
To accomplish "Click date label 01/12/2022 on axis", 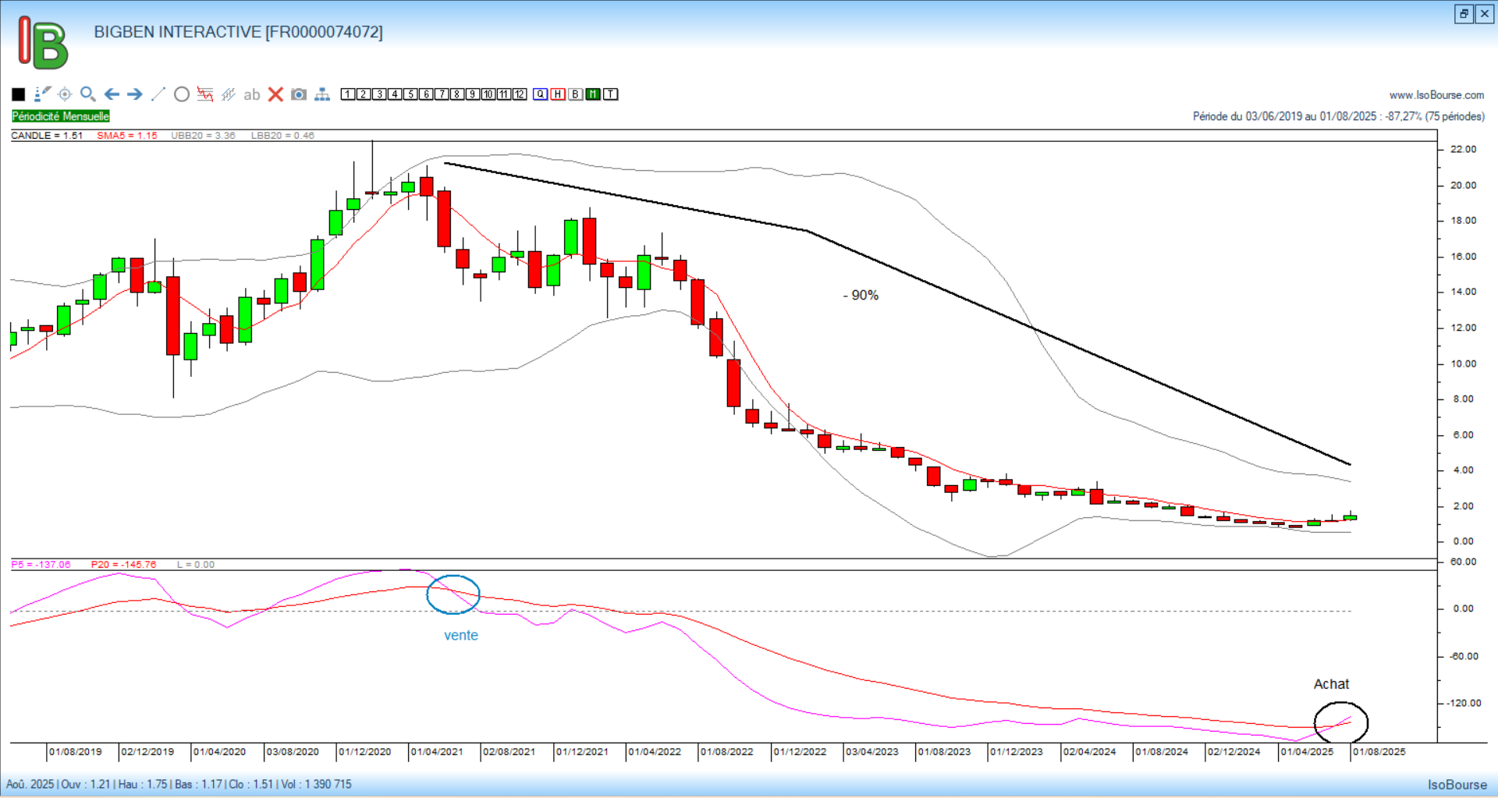I will click(800, 752).
